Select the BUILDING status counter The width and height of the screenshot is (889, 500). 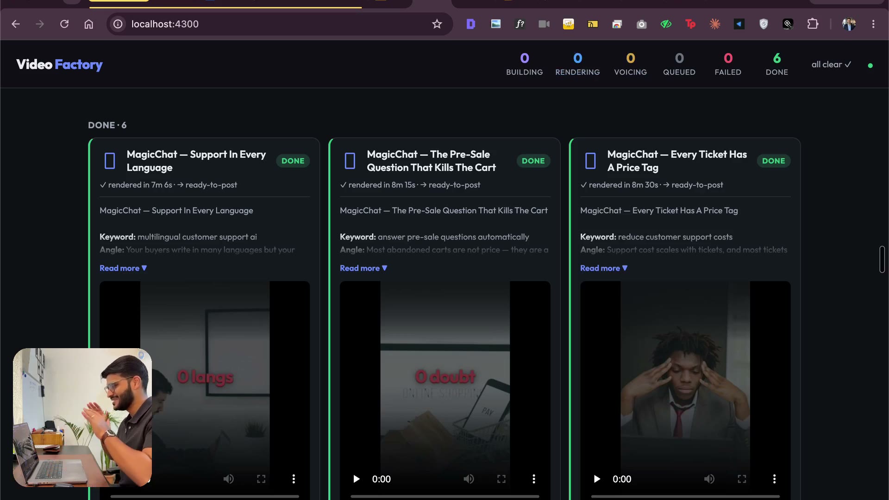pos(524,64)
